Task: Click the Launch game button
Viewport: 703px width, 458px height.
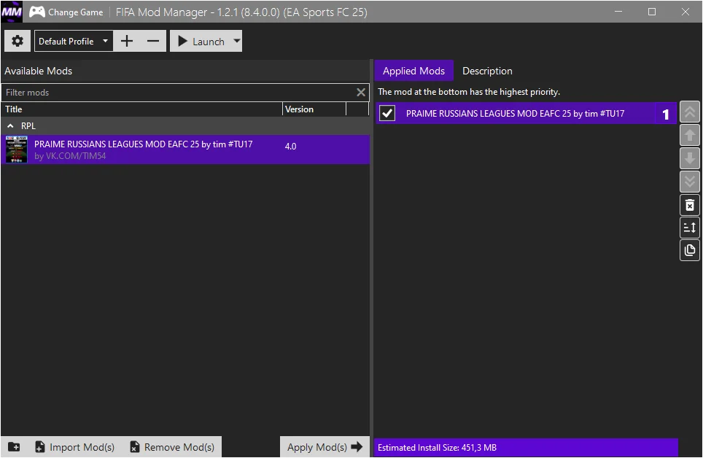Action: tap(201, 42)
